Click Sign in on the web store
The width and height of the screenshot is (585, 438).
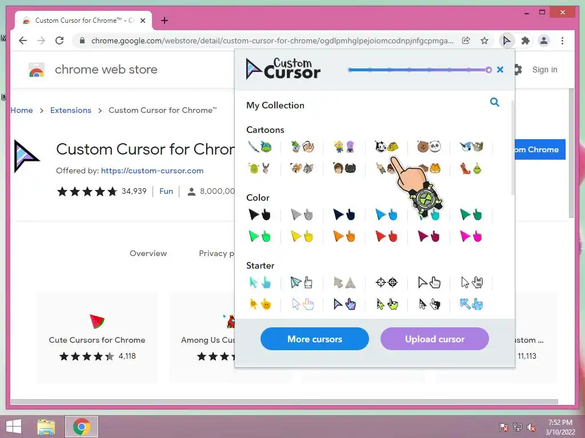coord(544,70)
